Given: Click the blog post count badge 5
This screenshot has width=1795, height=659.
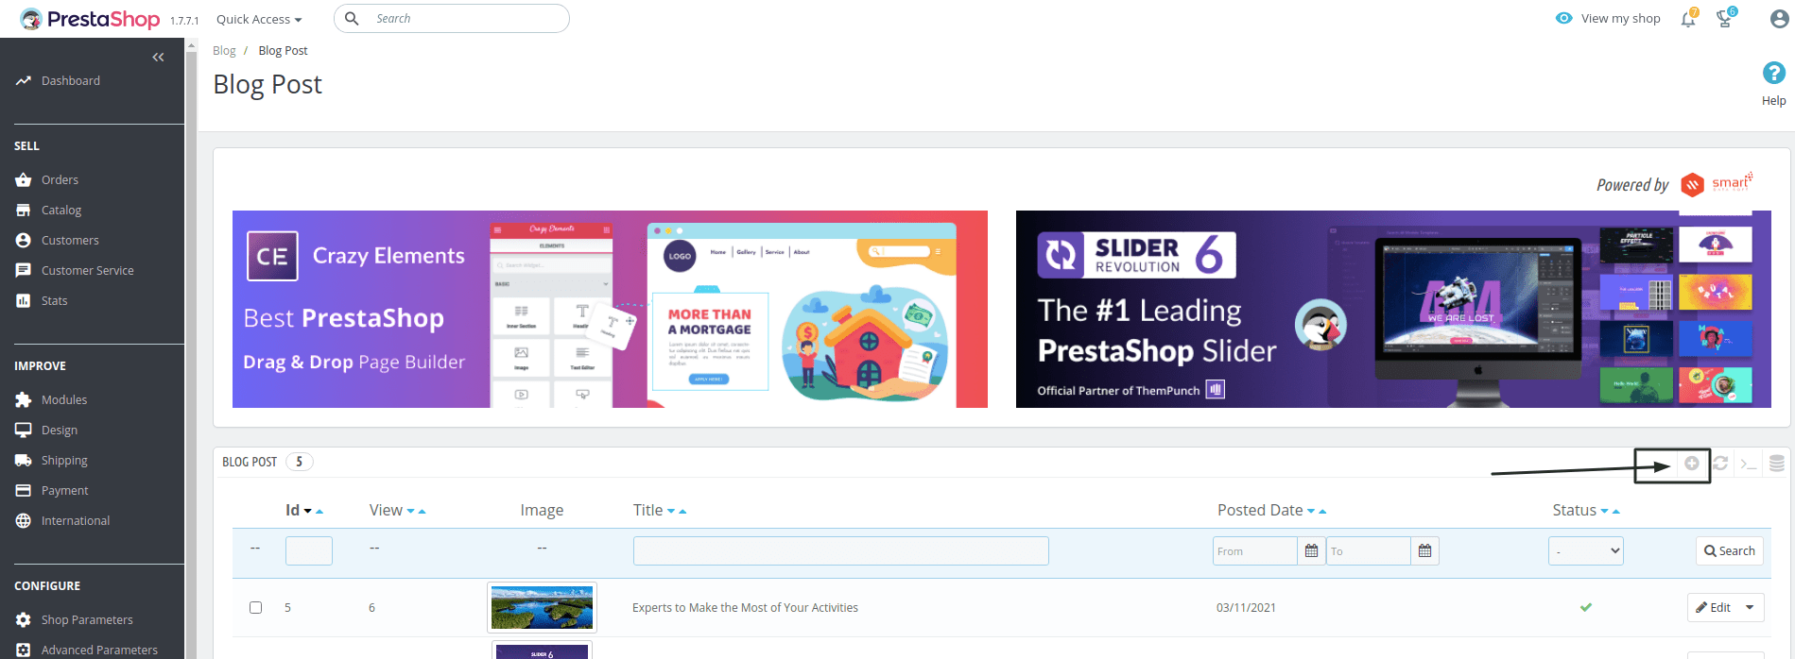Looking at the screenshot, I should coord(300,462).
